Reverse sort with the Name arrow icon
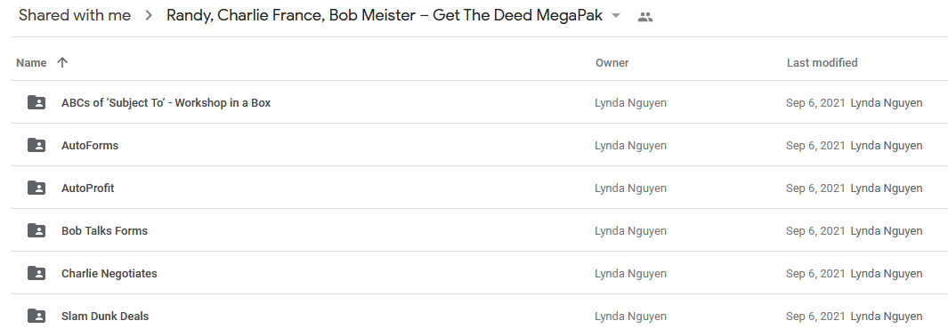Screen dimensions: 948x329 (x=62, y=62)
